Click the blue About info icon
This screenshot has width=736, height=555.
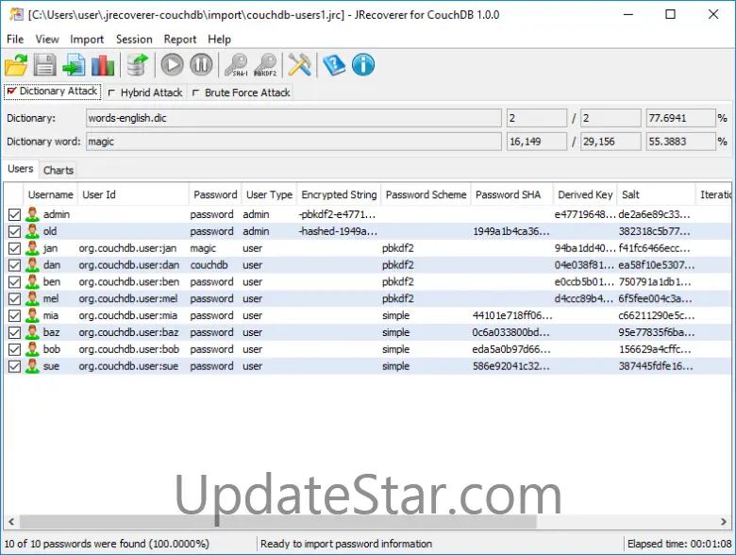(363, 65)
